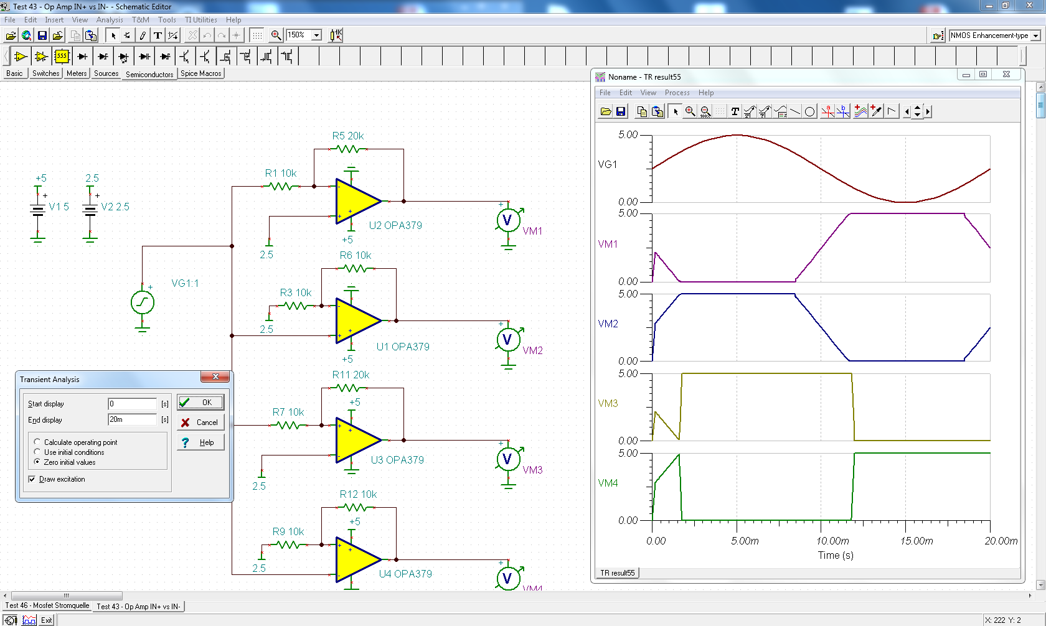Click OK in Transient Analysis dialog

click(200, 403)
